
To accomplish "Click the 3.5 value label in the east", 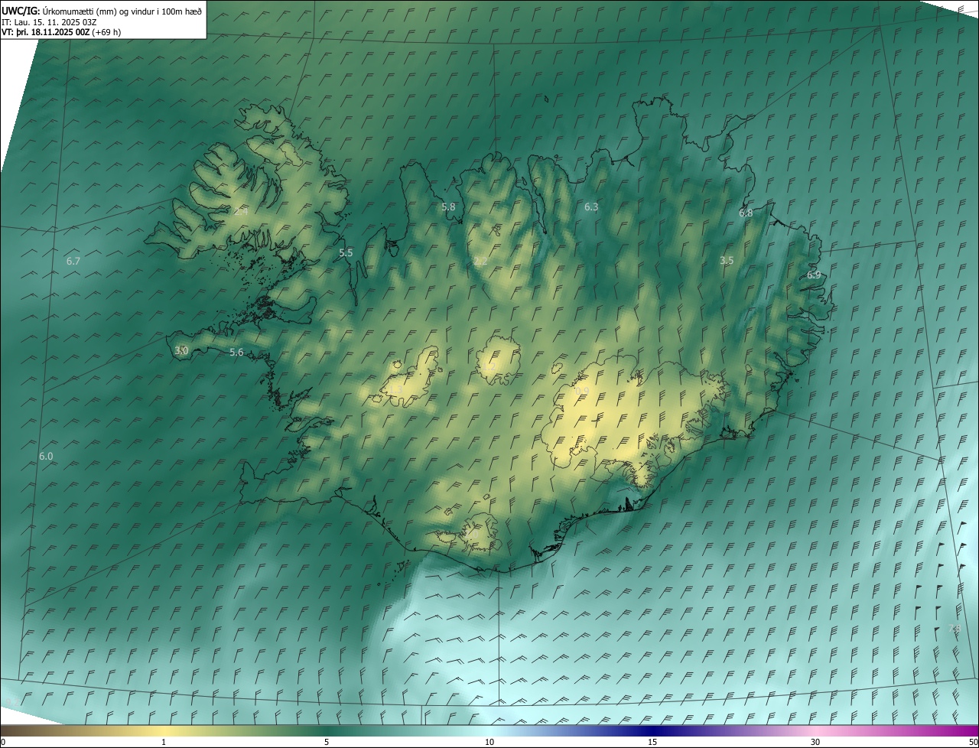I will coord(727,261).
